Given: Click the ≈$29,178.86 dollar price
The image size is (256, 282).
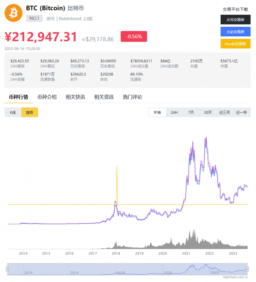Looking at the screenshot, I should 98,39.
